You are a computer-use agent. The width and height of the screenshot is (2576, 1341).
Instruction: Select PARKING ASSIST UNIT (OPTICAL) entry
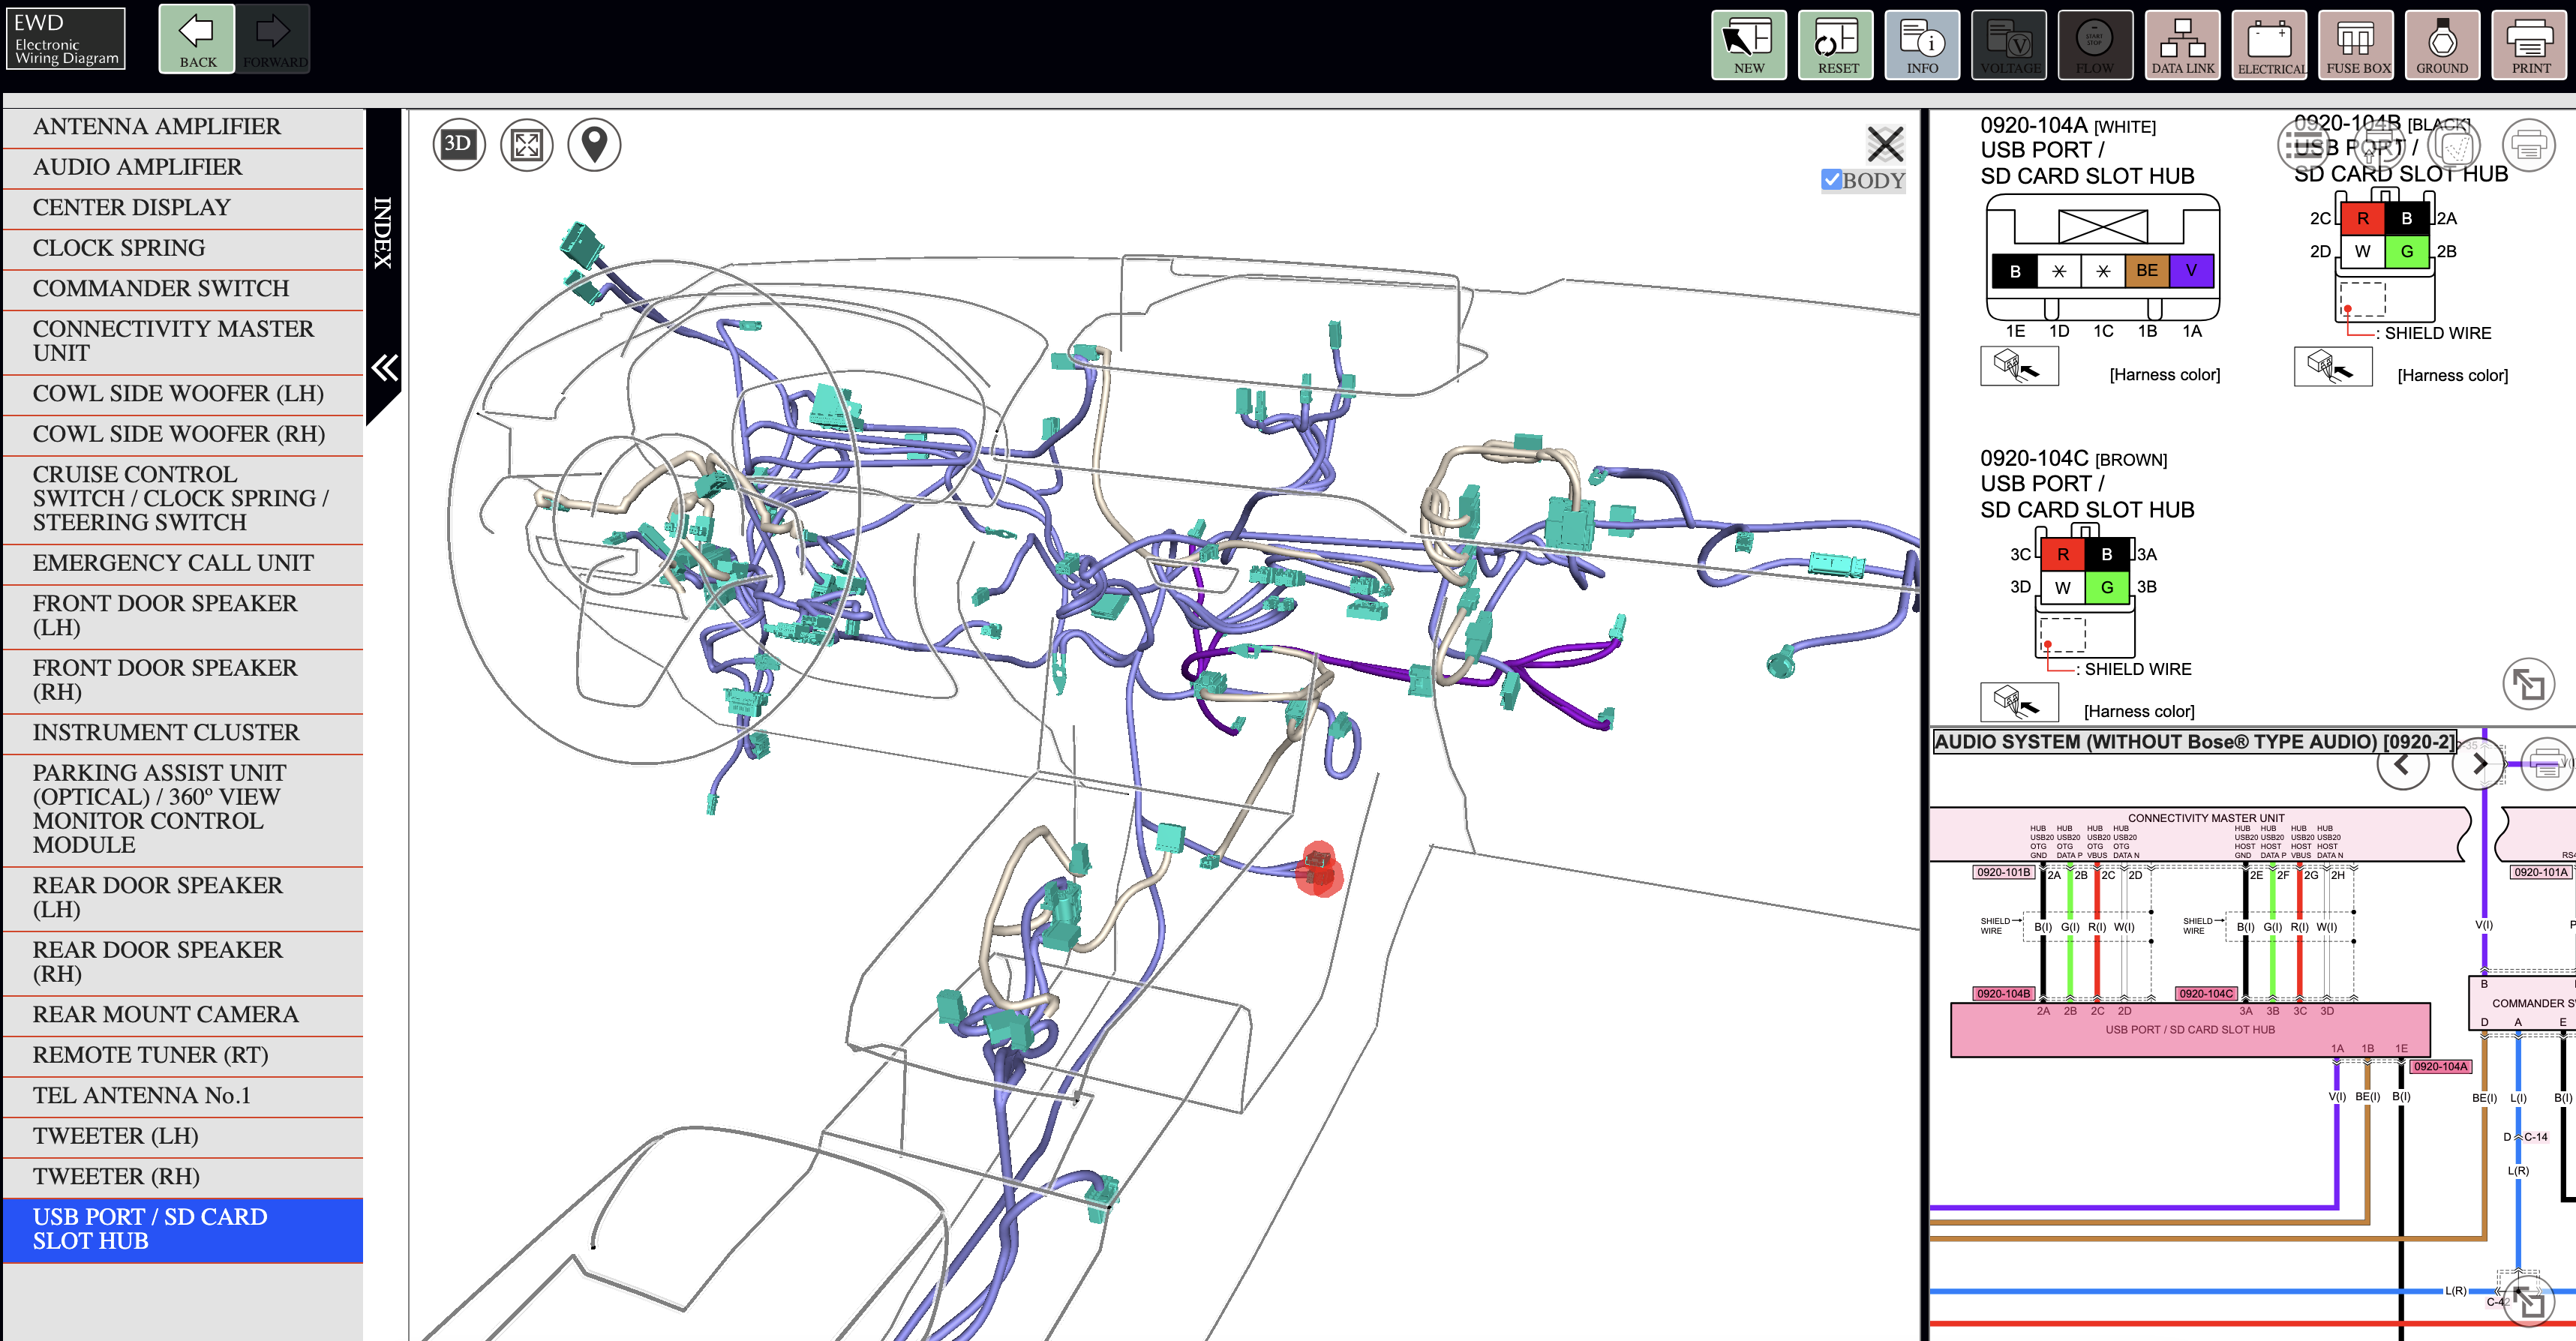(183, 810)
